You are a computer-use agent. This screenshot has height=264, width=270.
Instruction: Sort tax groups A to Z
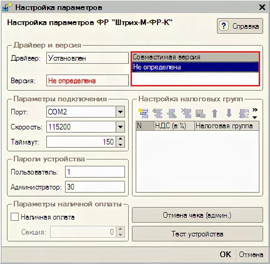(244, 113)
